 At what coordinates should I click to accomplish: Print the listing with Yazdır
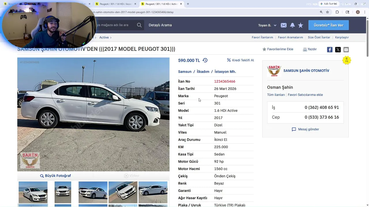pos(310,49)
